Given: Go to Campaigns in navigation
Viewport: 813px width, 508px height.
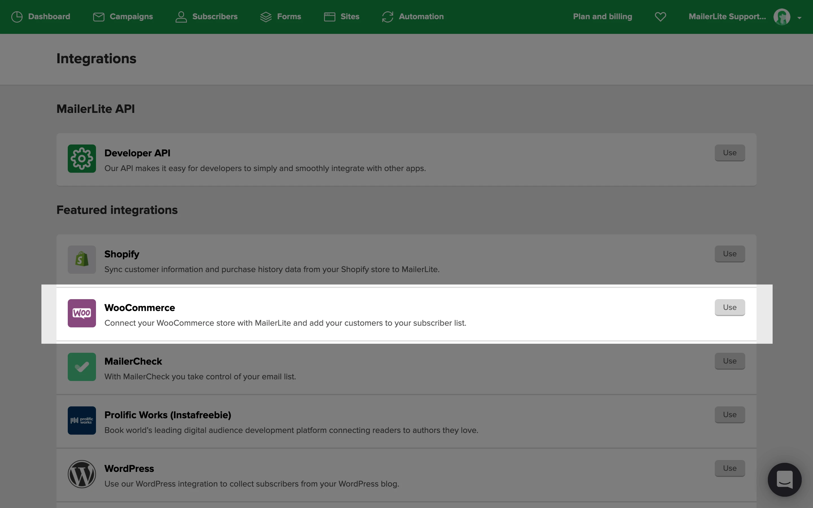Looking at the screenshot, I should 123,16.
